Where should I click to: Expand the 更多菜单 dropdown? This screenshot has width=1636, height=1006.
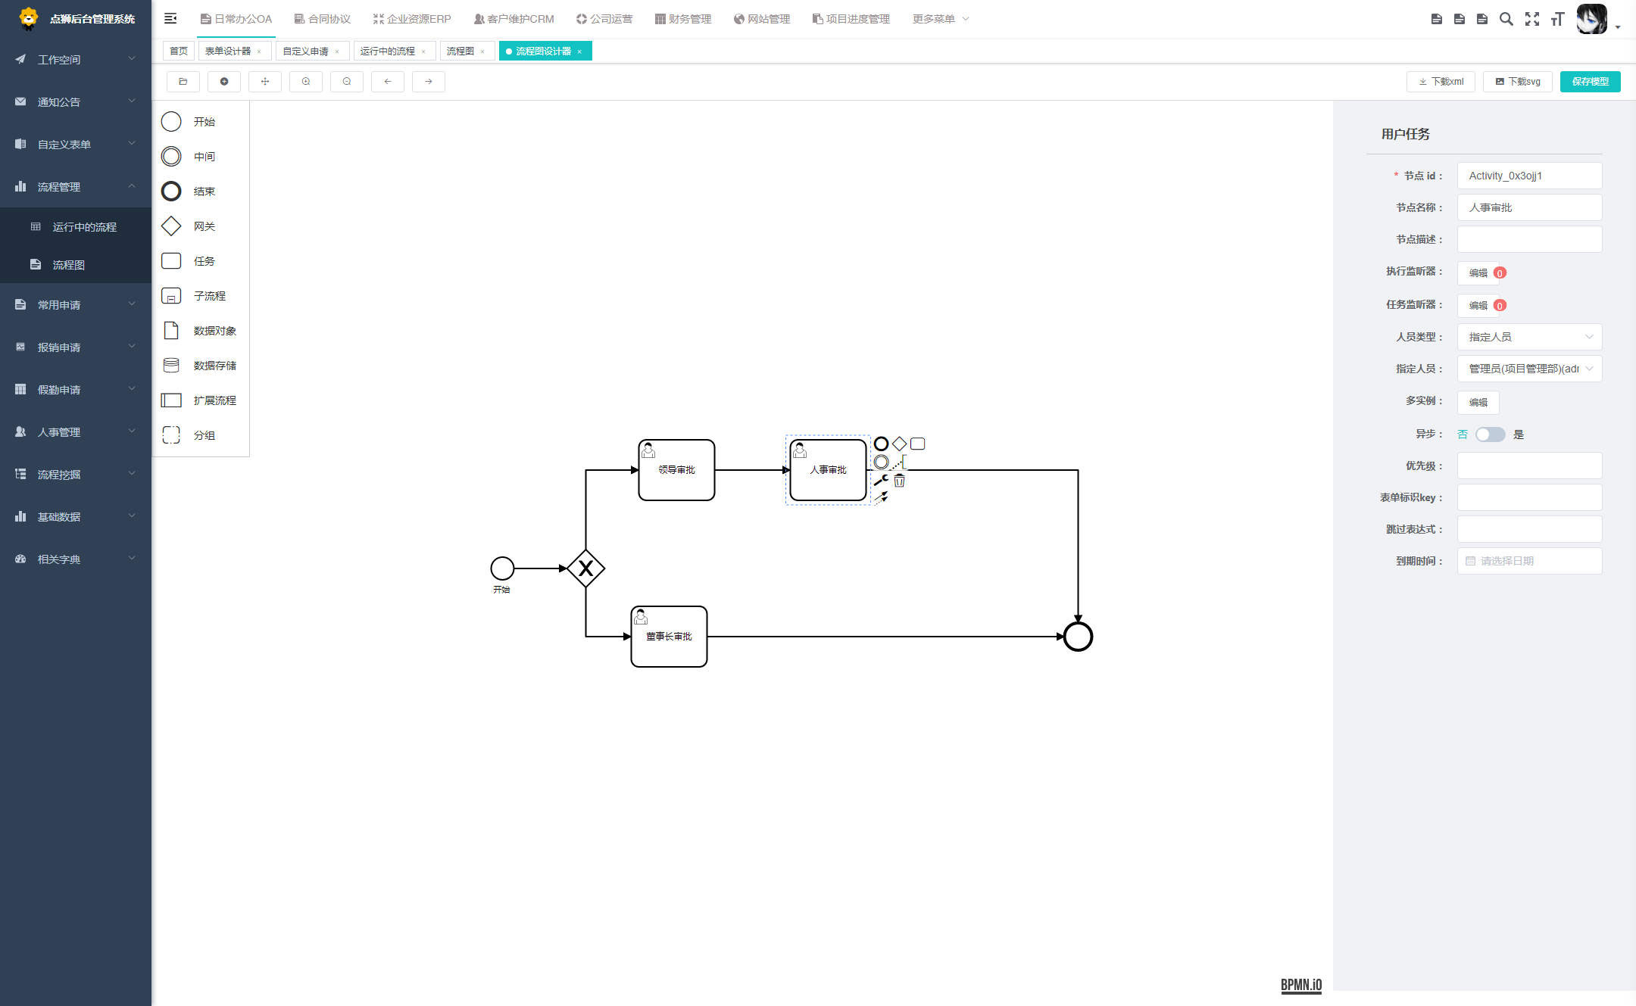[940, 19]
